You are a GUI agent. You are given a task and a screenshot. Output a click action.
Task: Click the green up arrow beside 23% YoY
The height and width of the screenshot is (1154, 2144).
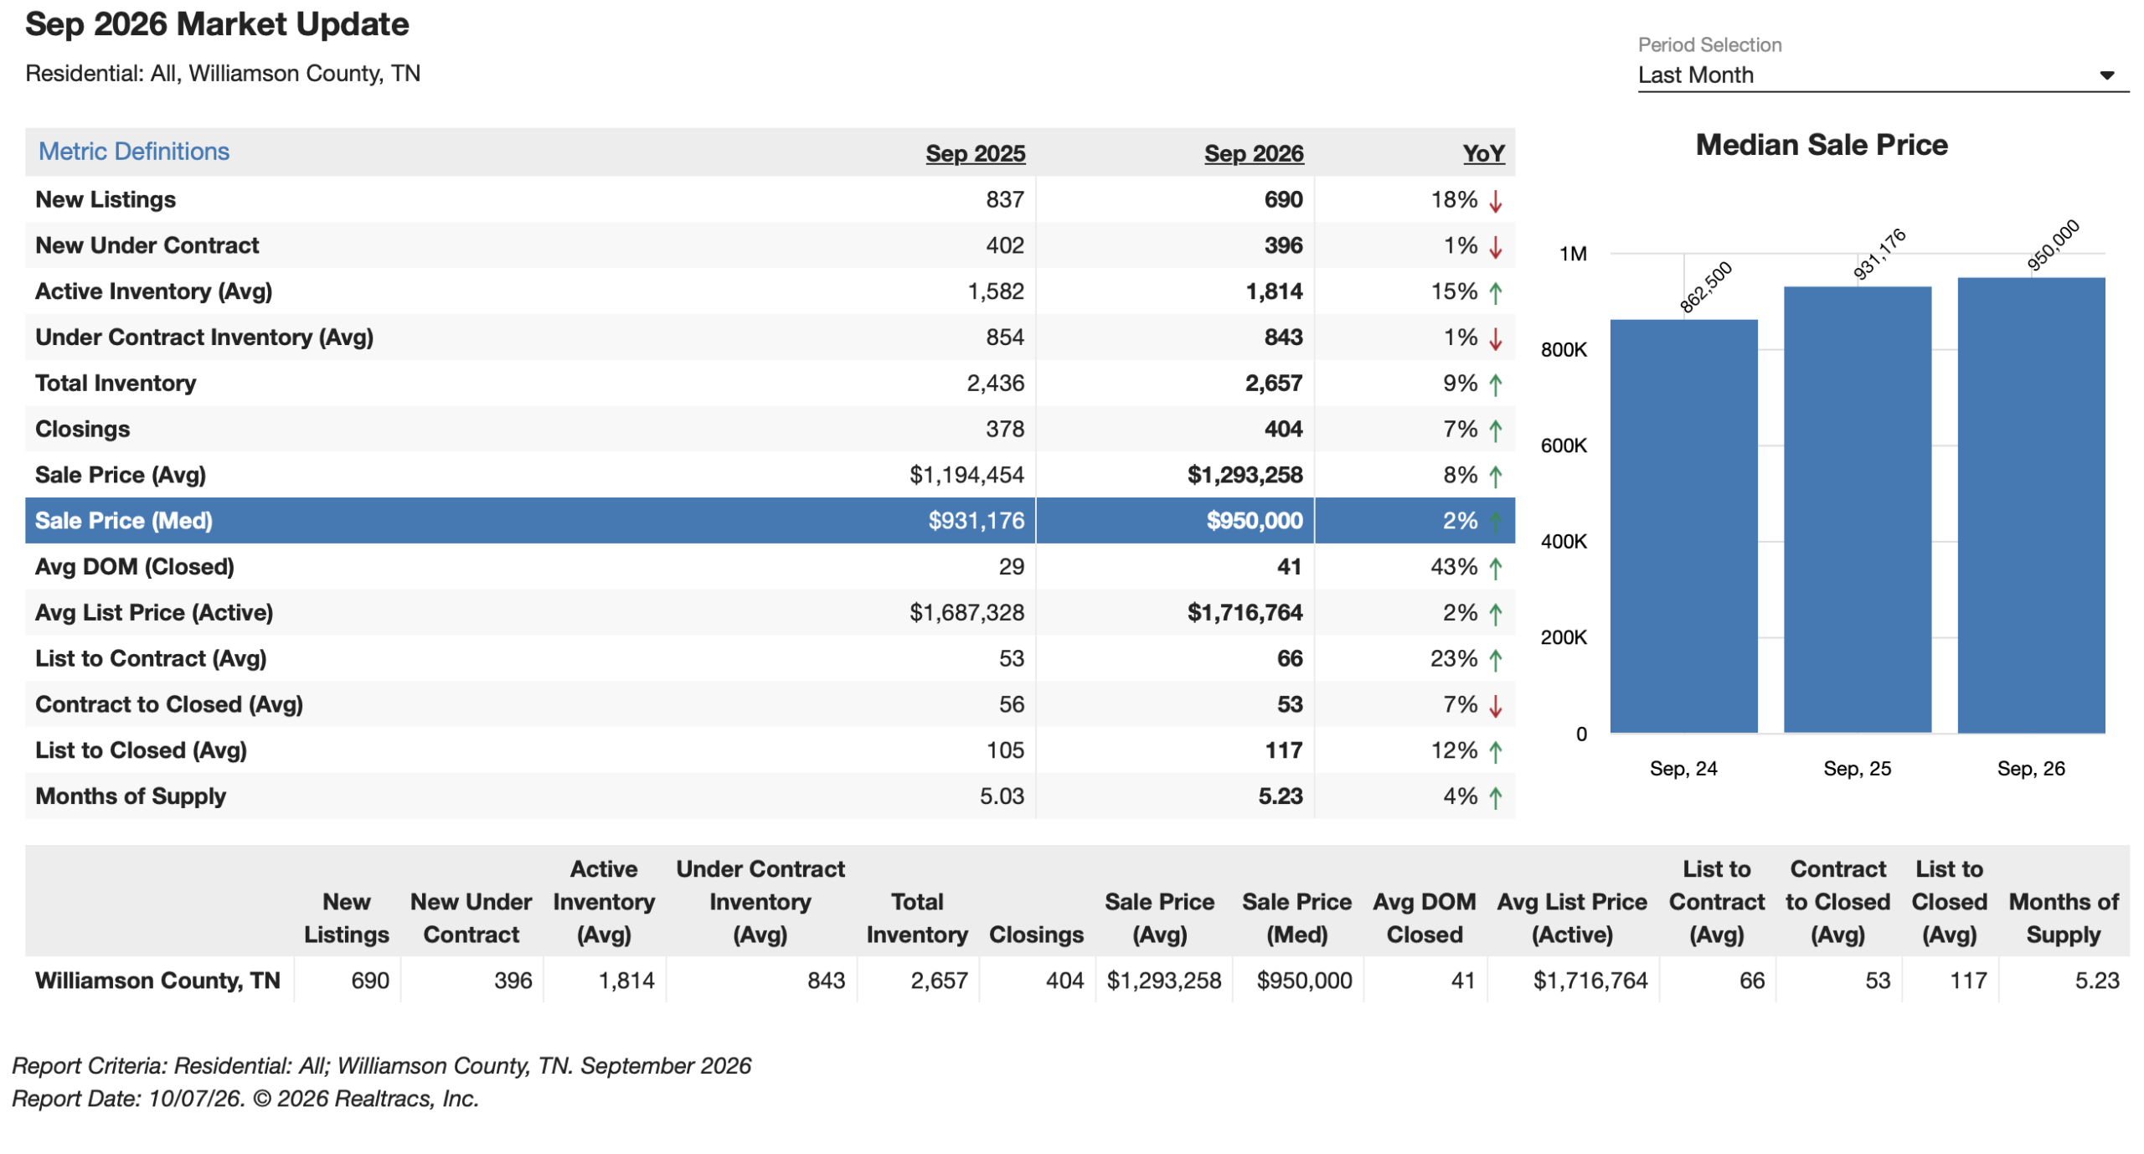point(1495,661)
